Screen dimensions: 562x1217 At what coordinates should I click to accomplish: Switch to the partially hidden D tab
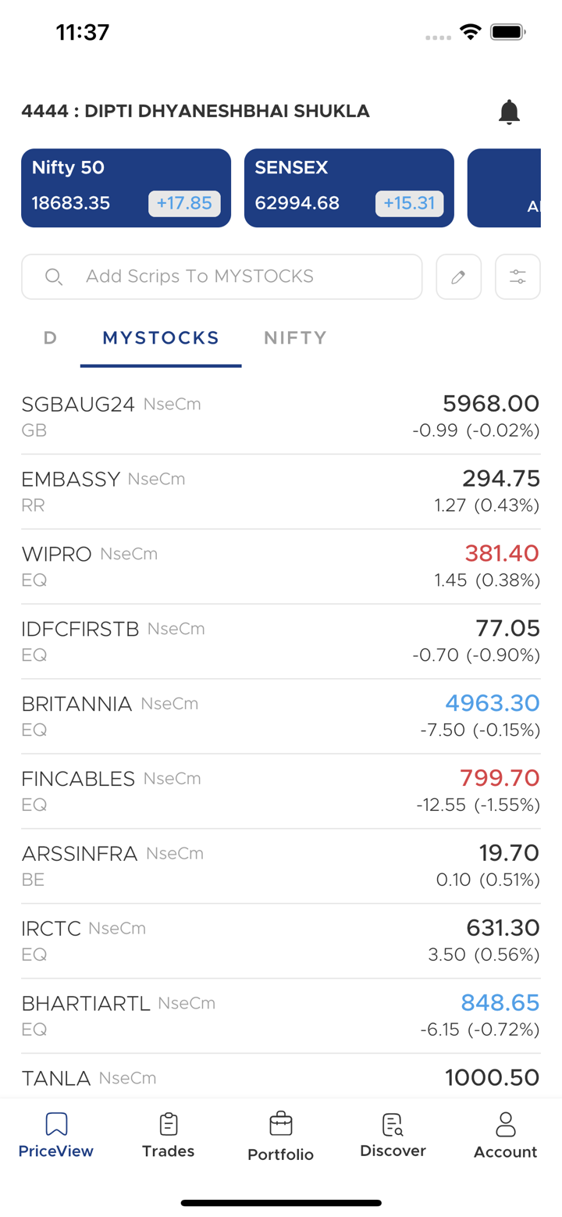click(51, 338)
